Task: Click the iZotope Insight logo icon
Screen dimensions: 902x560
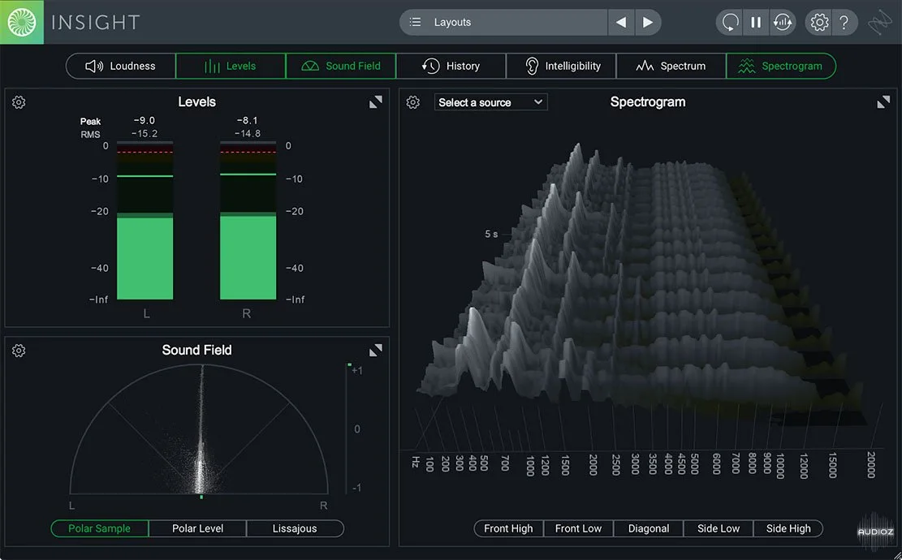Action: (21, 22)
